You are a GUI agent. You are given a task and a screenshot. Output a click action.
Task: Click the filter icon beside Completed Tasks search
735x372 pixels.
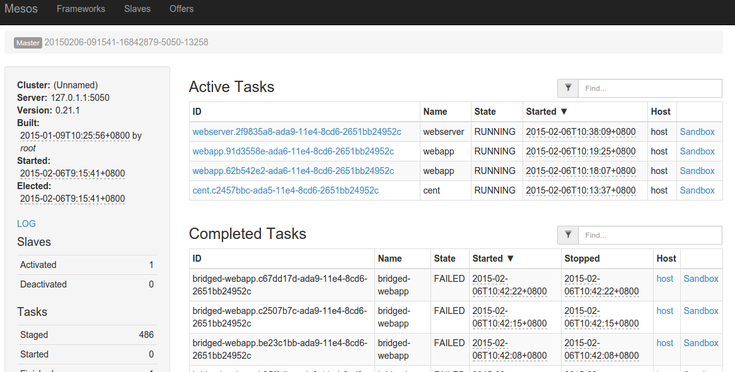(568, 235)
